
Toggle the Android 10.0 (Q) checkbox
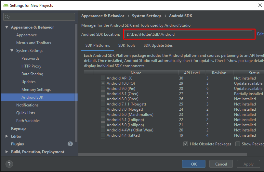coord(103,83)
